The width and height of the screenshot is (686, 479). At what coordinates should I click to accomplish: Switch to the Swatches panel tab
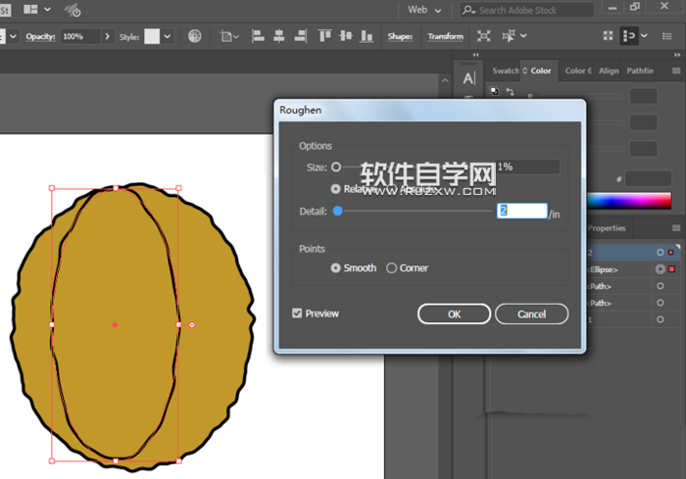506,71
